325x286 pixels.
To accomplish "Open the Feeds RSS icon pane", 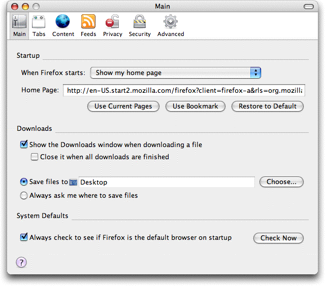I will tap(88, 21).
